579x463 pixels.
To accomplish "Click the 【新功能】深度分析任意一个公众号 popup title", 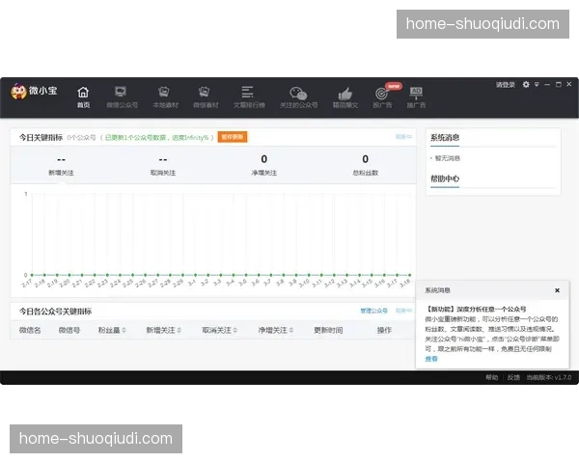I will tap(476, 309).
